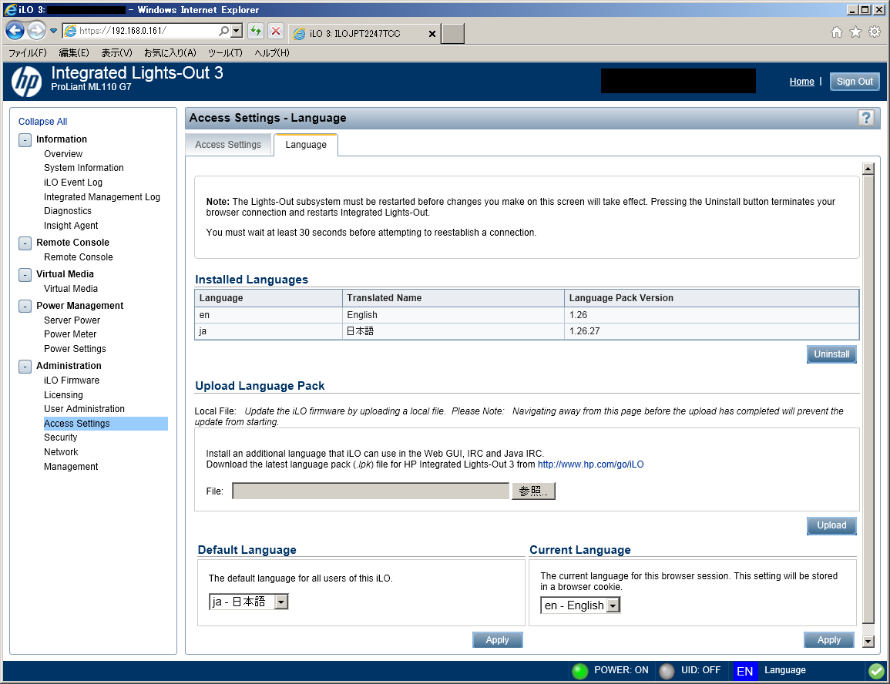Click the EN language badge in footer
890x684 pixels.
point(744,671)
